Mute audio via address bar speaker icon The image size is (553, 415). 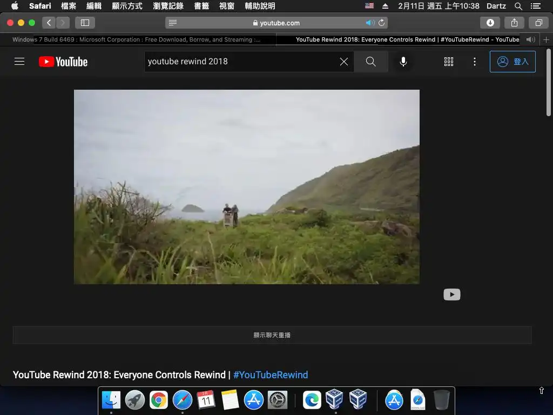pos(369,23)
